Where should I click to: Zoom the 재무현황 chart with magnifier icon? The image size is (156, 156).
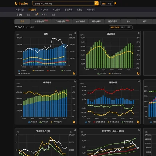coord(75,82)
